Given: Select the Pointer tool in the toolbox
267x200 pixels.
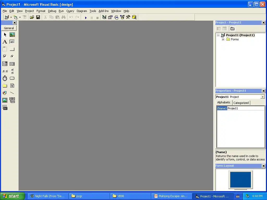Looking at the screenshot, I should (x=5, y=35).
